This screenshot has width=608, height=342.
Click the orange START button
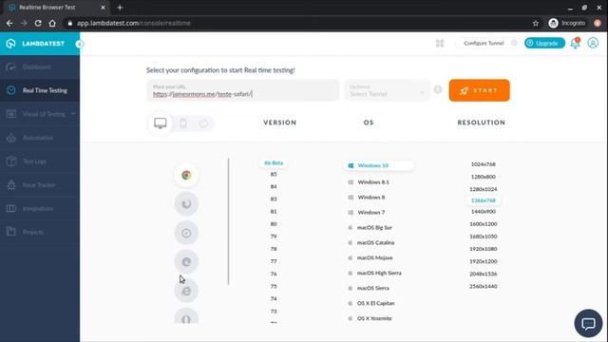tap(479, 90)
